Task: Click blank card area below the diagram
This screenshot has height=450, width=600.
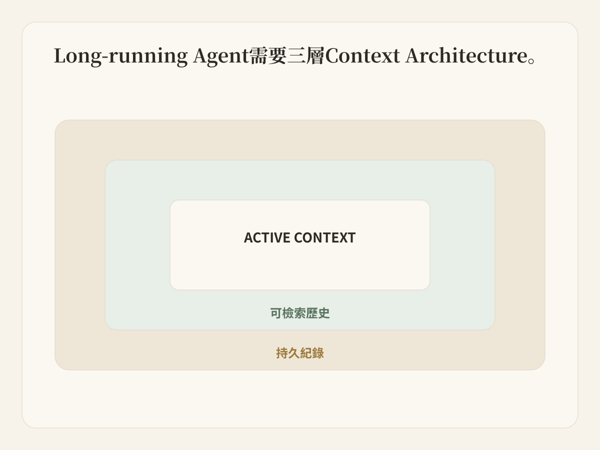Action: click(x=300, y=398)
